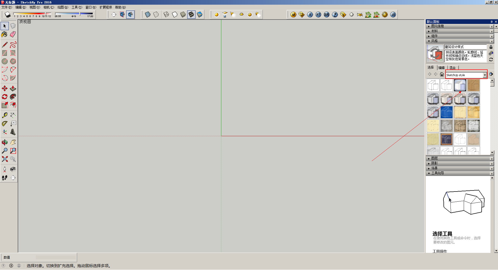Click the Zoom Extents tool
498x270 pixels.
coord(4,159)
